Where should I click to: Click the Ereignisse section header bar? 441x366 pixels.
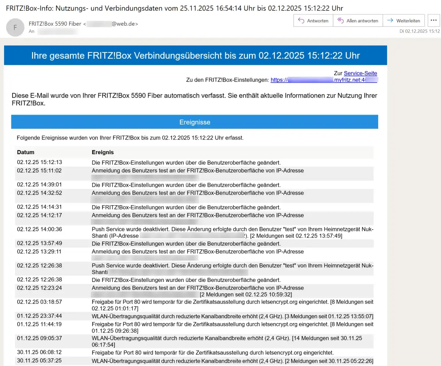(x=194, y=122)
